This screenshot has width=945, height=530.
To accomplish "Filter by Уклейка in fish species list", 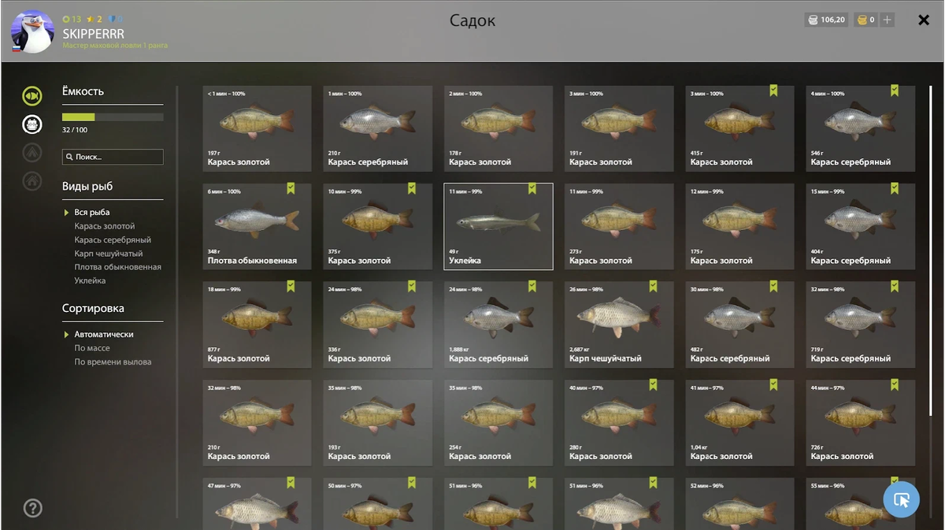I will (x=90, y=280).
